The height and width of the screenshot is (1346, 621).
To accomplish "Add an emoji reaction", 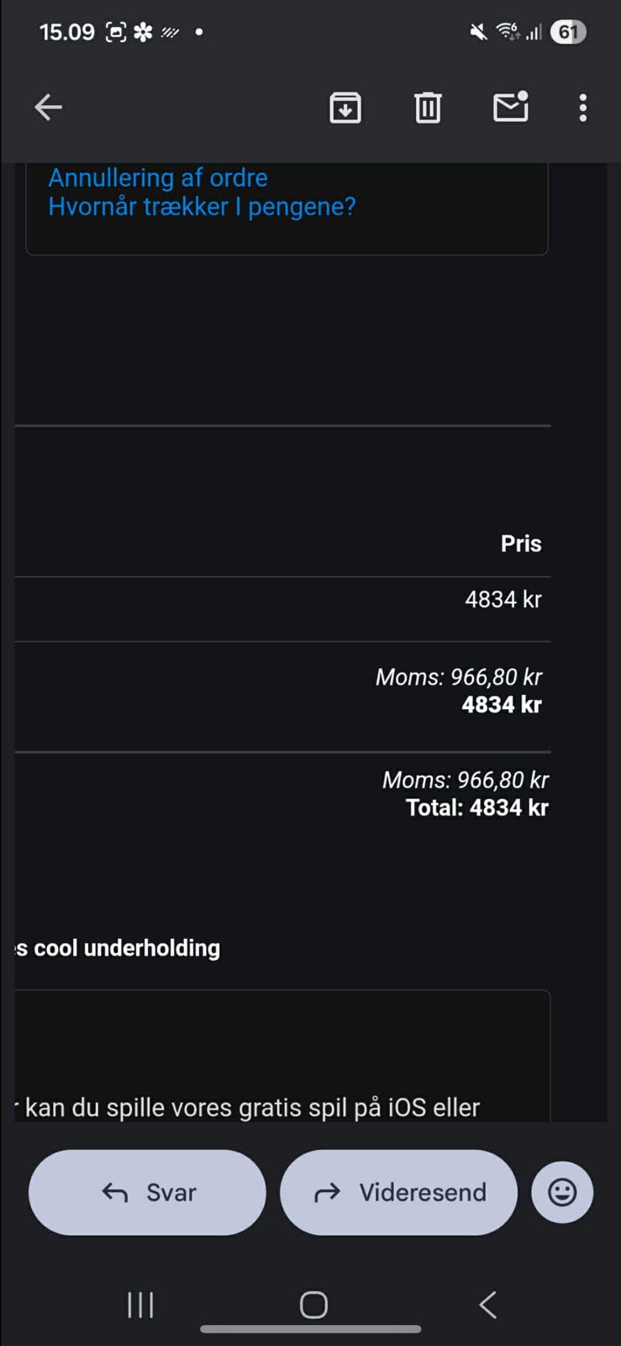I will pyautogui.click(x=562, y=1192).
